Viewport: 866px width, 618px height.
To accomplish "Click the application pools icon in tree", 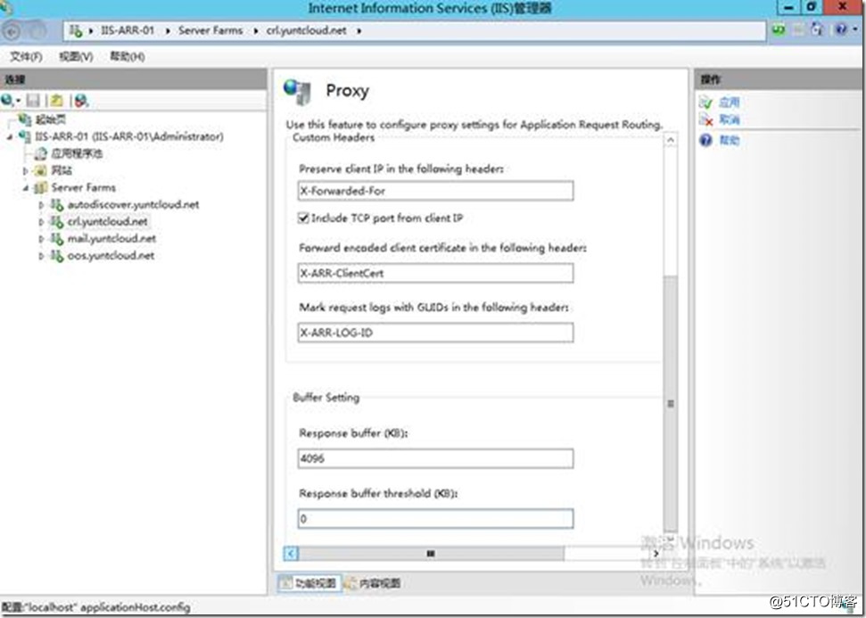I will point(41,153).
